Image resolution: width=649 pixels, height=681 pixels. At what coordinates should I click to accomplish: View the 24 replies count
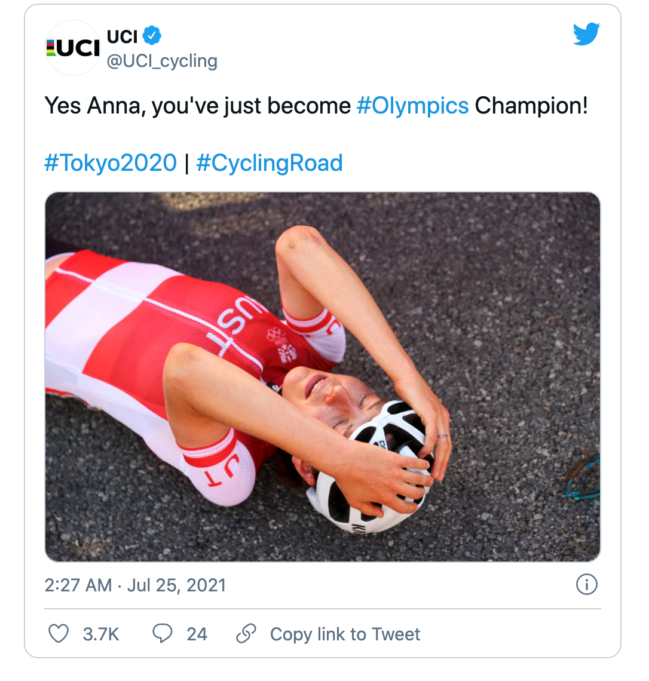(x=197, y=634)
